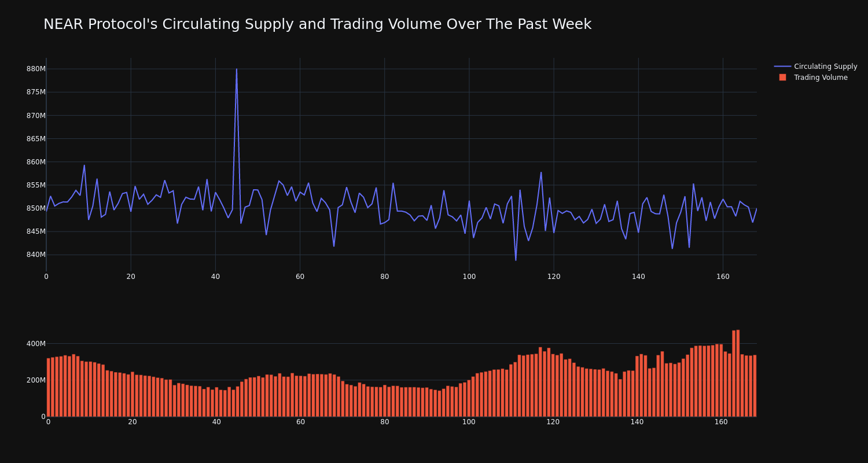Viewport: 868px width, 463px height.
Task: Click the 845M y-axis label
Action: pos(36,231)
